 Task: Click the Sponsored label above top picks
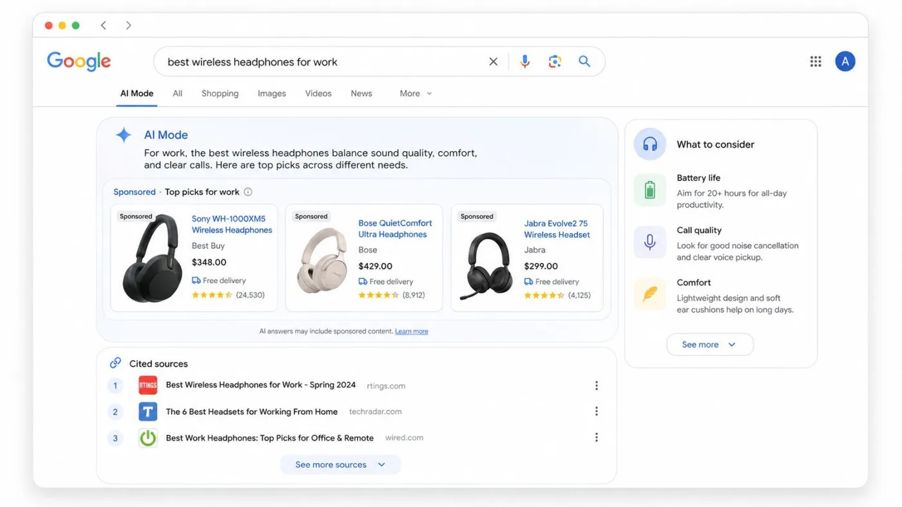pos(135,192)
